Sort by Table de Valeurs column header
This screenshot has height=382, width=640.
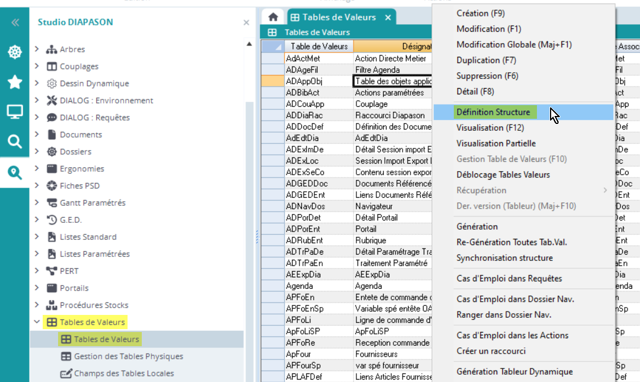coord(319,46)
